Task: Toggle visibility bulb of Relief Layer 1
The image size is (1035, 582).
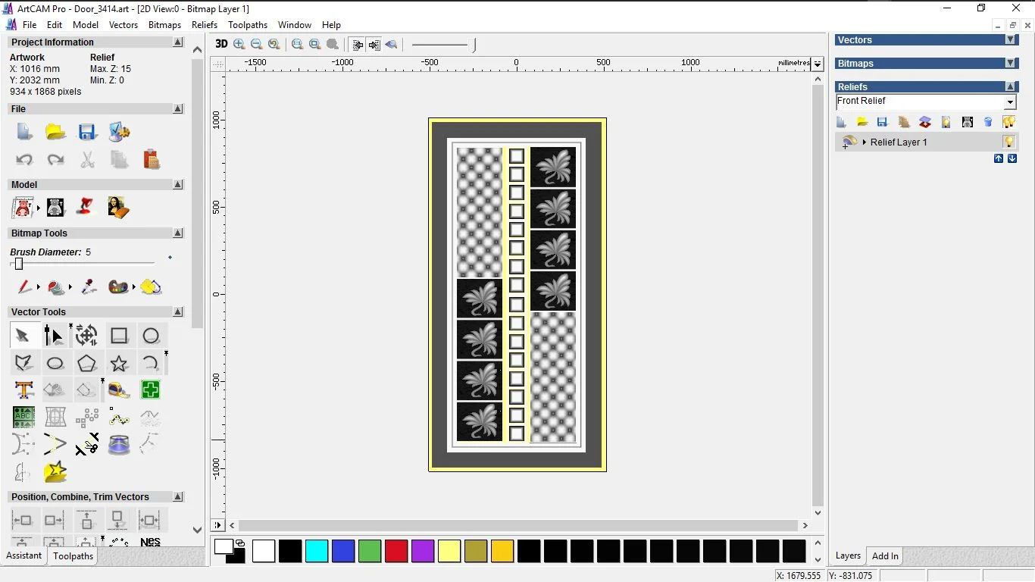Action: 1008,142
